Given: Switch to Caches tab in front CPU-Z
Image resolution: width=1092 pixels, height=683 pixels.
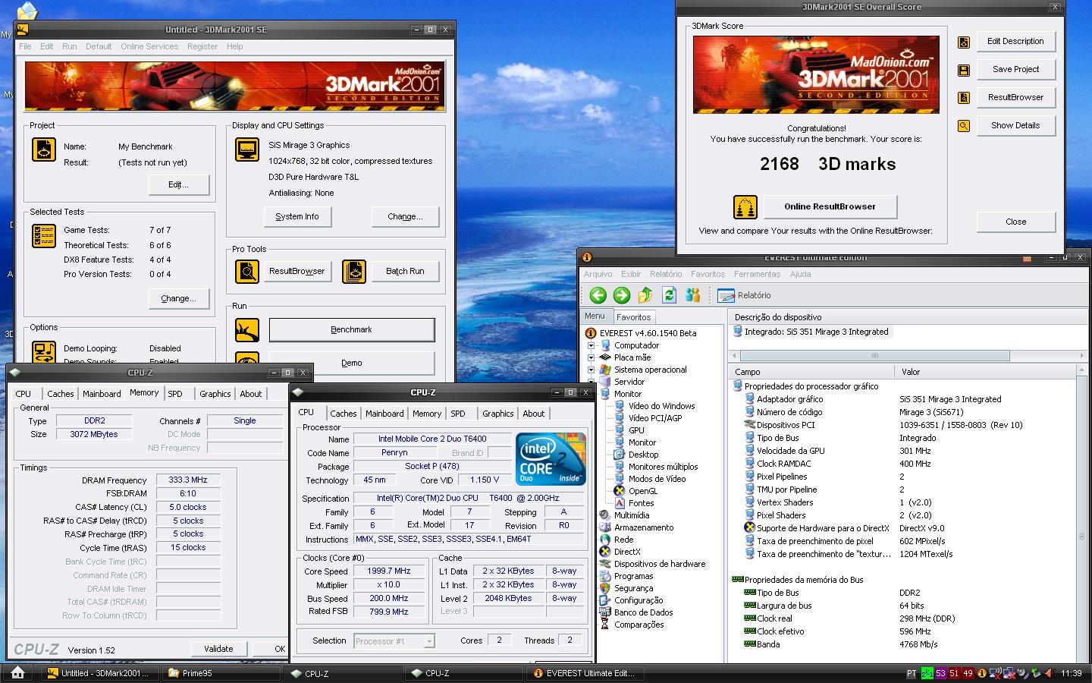Looking at the screenshot, I should pyautogui.click(x=343, y=414).
